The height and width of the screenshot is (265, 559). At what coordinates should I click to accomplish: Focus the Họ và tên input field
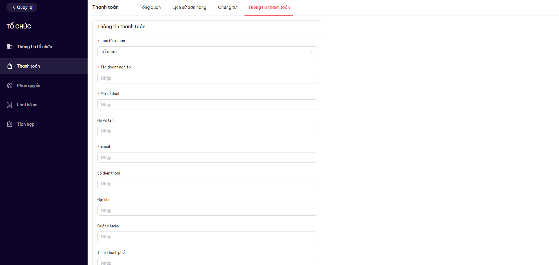207,131
